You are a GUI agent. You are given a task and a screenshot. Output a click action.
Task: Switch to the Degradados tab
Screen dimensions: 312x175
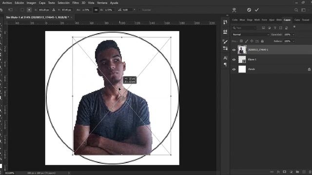coord(250,20)
